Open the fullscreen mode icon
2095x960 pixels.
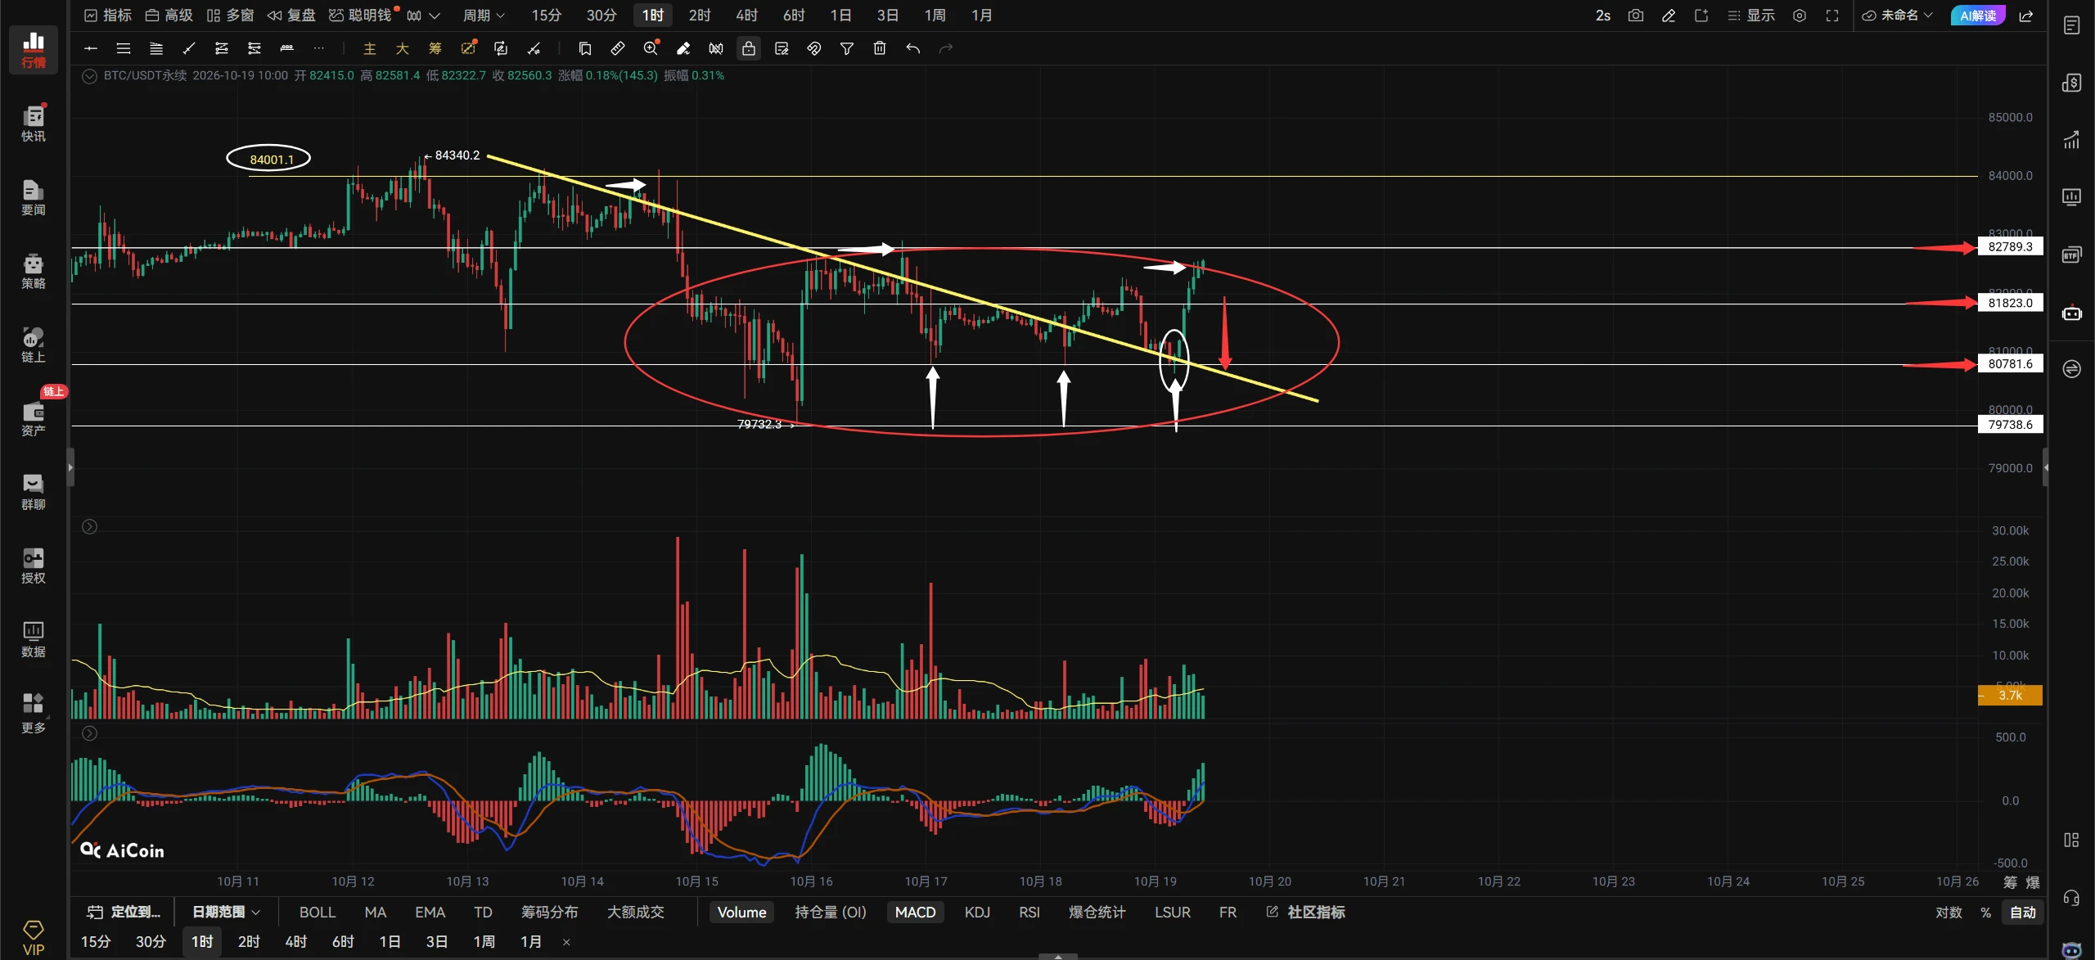click(x=1832, y=16)
